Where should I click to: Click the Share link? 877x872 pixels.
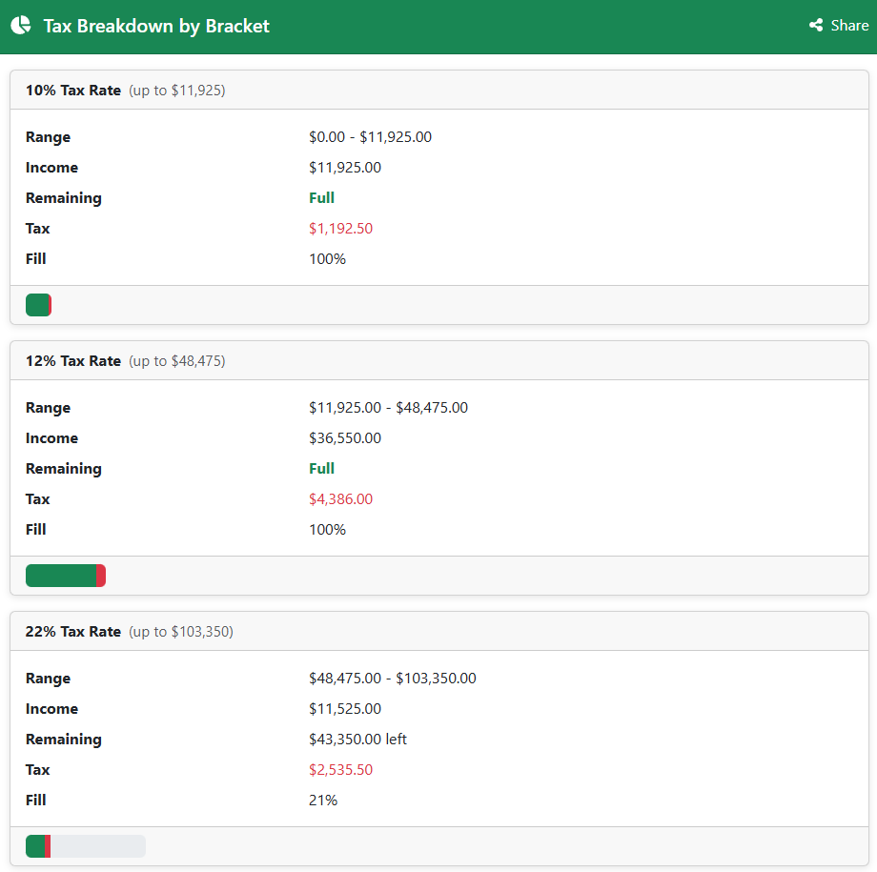(846, 25)
